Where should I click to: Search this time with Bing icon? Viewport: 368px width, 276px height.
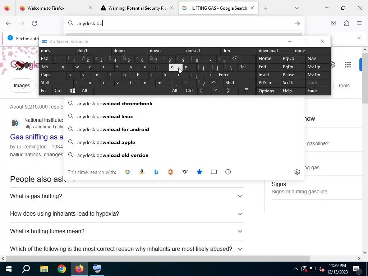pos(156,172)
